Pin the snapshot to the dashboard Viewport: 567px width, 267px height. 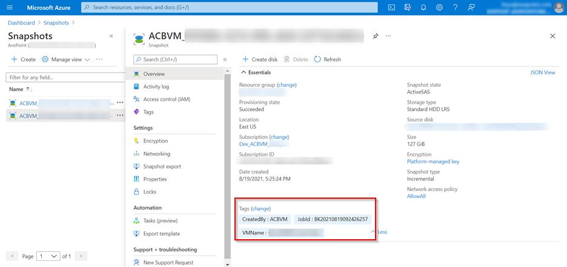(376, 36)
